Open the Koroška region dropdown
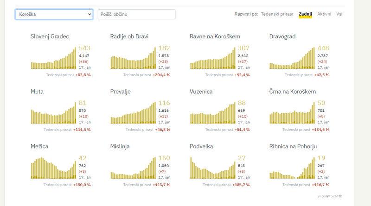This screenshot has height=206, width=371. (x=54, y=14)
